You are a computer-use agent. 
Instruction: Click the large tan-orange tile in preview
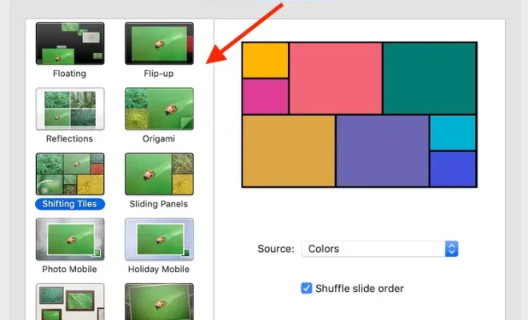pos(289,151)
